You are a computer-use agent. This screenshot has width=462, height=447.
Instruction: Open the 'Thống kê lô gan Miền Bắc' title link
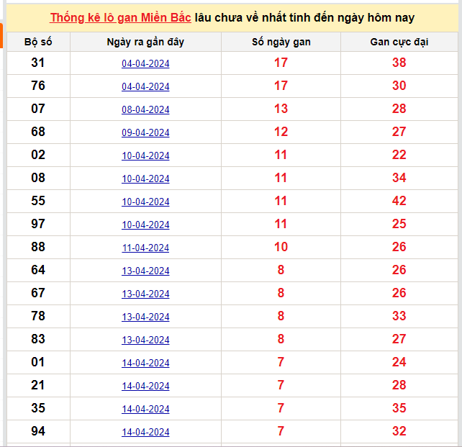click(120, 18)
